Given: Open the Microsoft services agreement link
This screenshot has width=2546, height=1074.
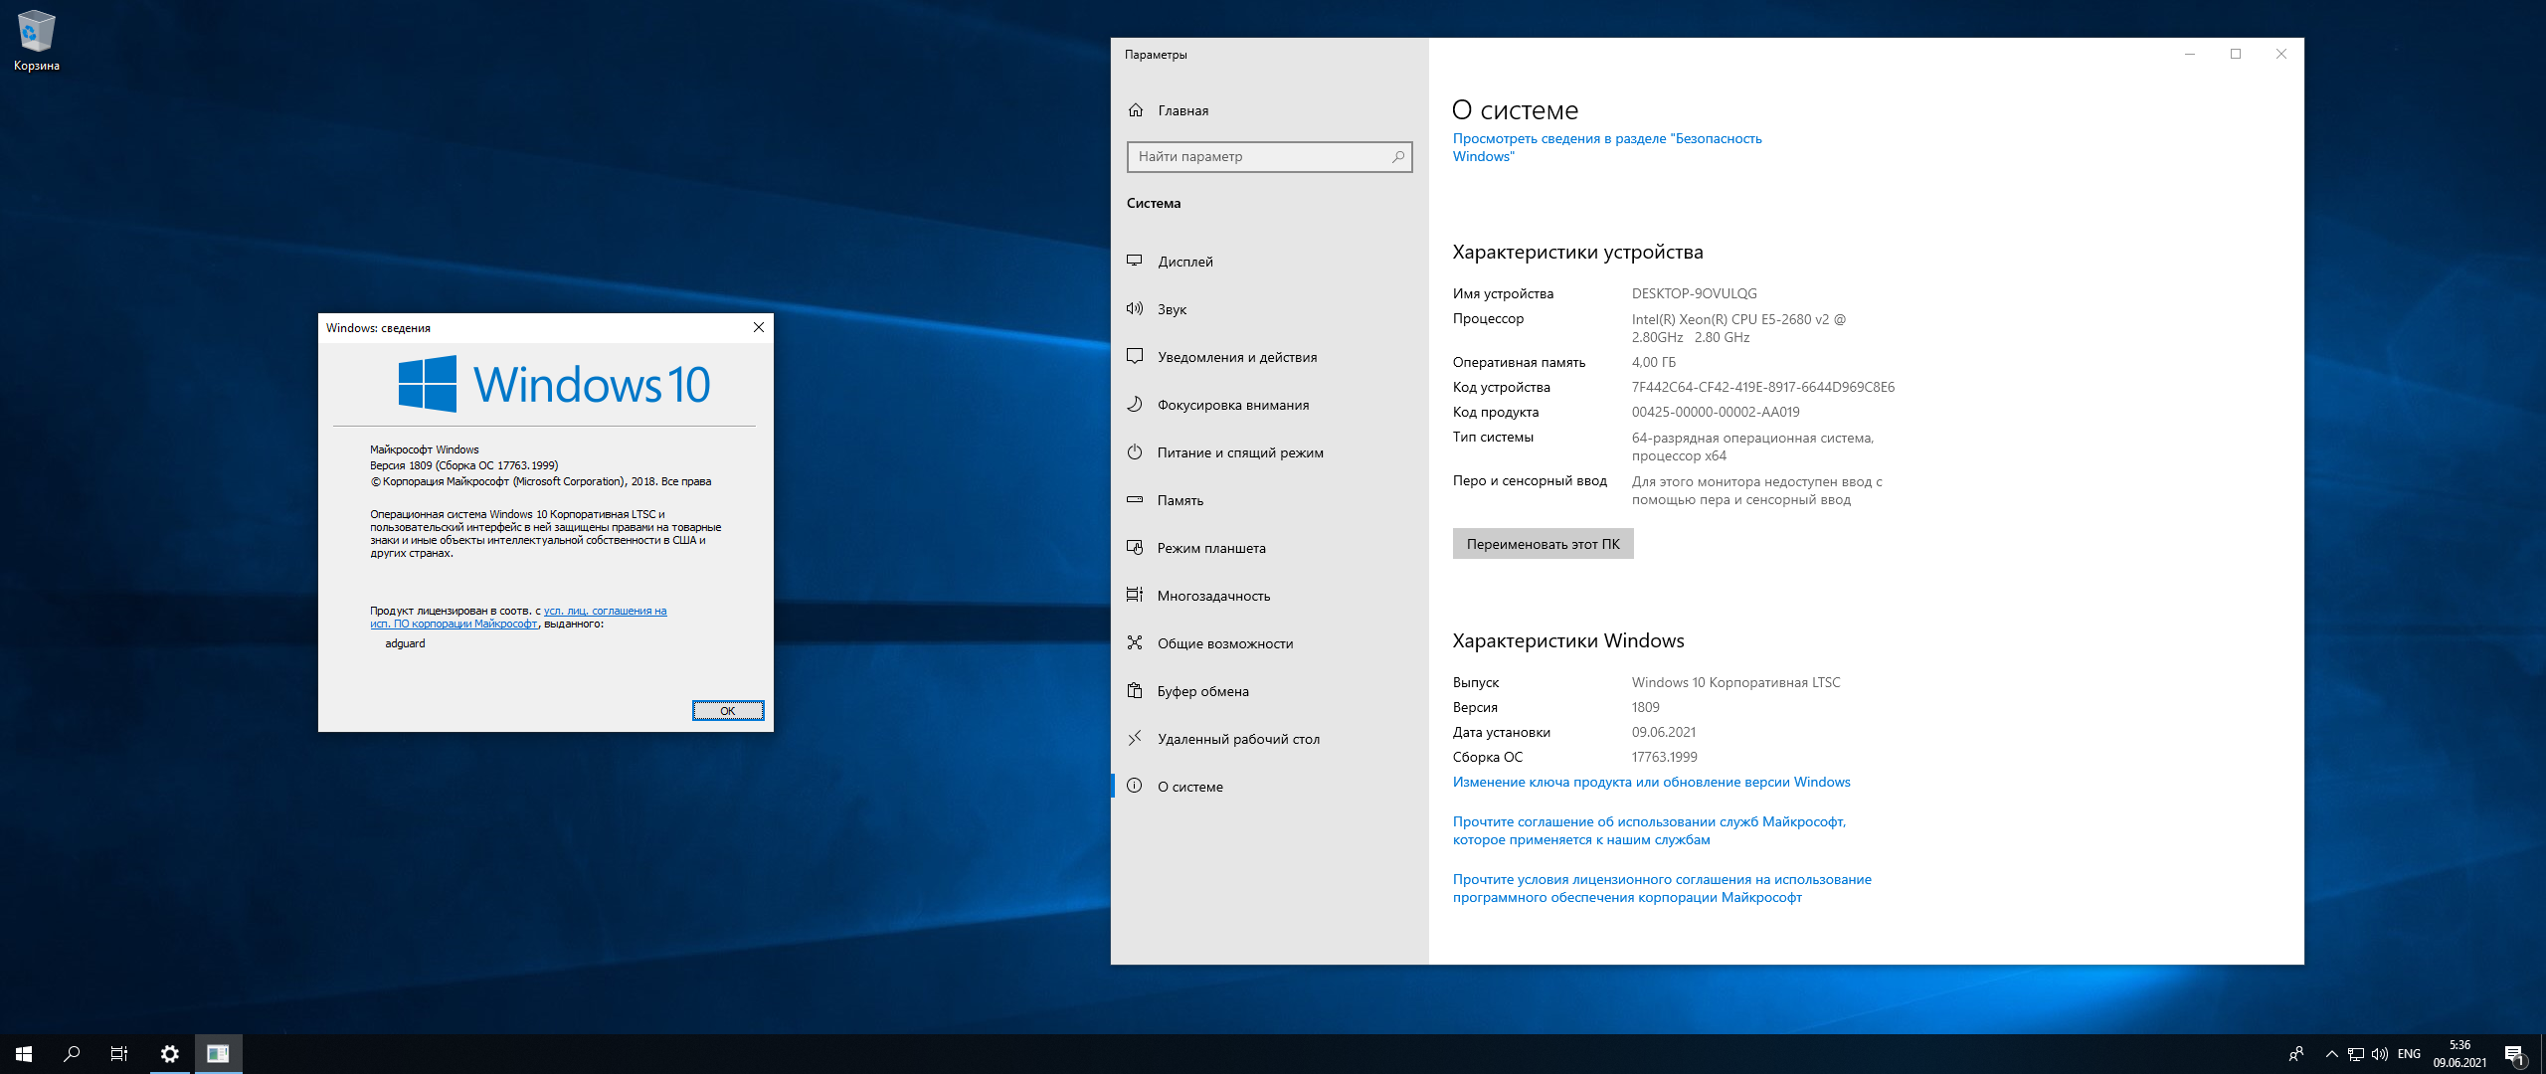Looking at the screenshot, I should 1649,830.
